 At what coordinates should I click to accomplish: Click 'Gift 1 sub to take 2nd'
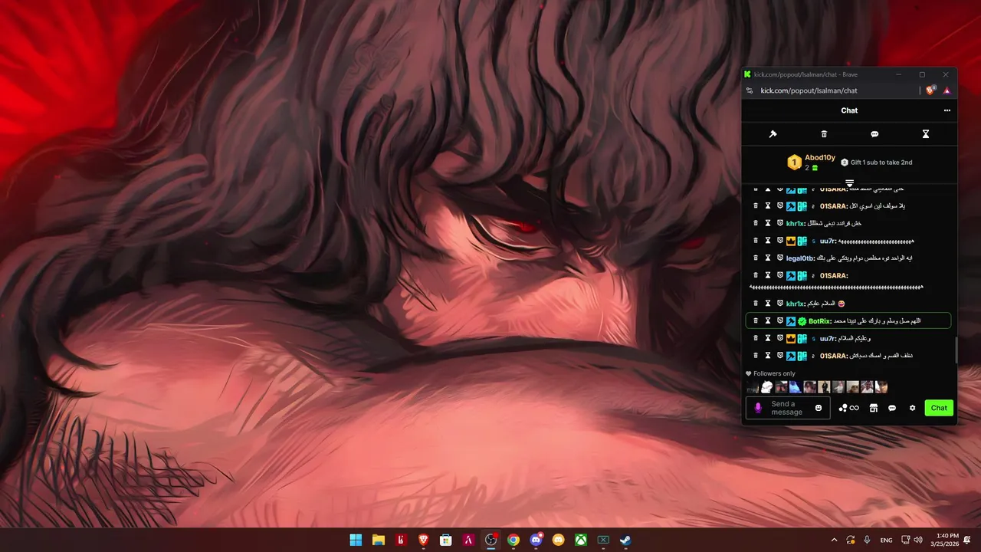tap(876, 163)
